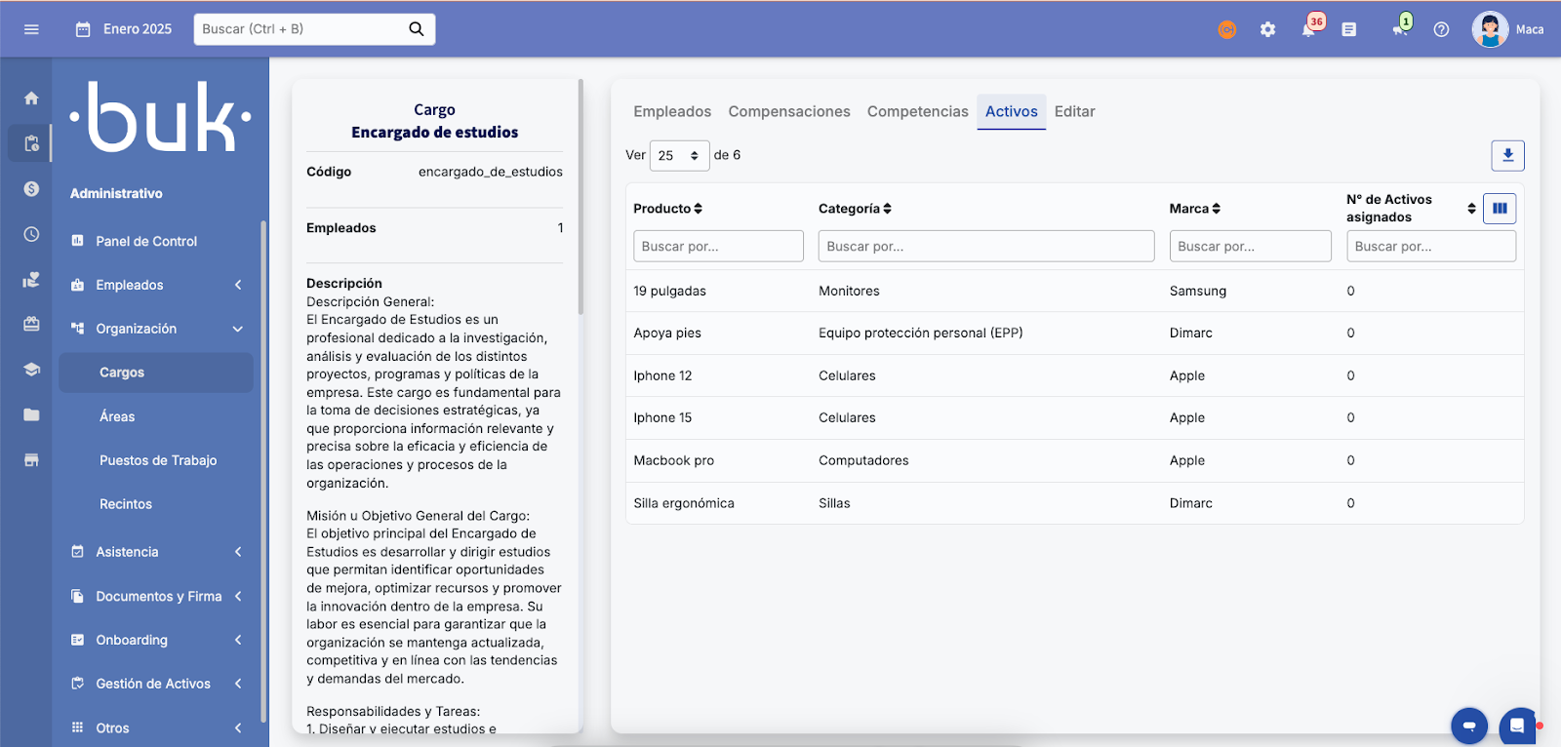
Task: Click the Categoría search filter field
Action: pyautogui.click(x=985, y=247)
